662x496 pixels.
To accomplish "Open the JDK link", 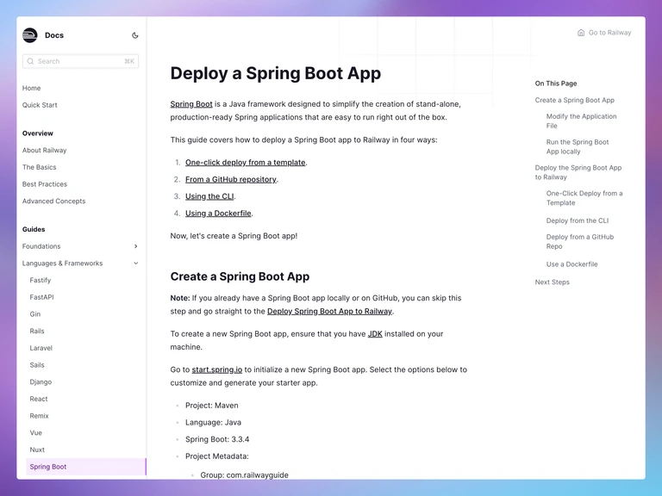I will pyautogui.click(x=375, y=333).
